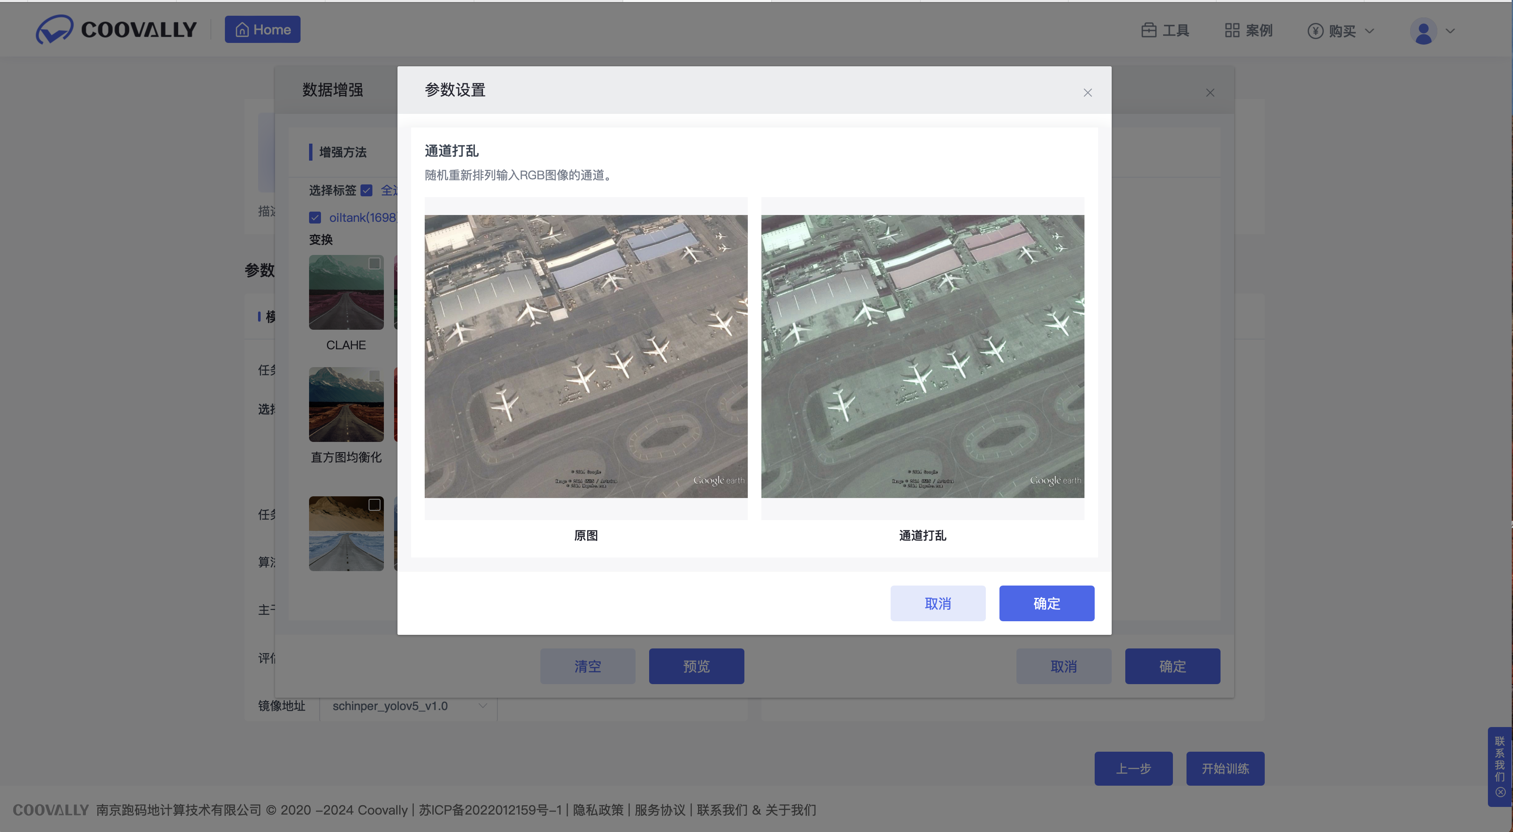Image resolution: width=1513 pixels, height=832 pixels.
Task: Toggle the 全选 select-all checkbox
Action: coord(366,190)
